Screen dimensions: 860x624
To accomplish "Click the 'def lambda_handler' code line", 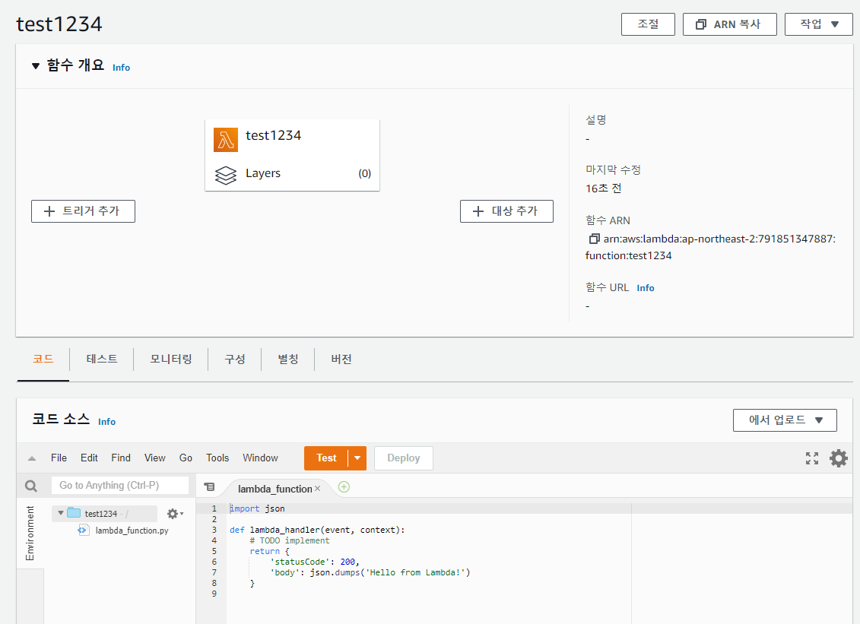I will [x=317, y=530].
